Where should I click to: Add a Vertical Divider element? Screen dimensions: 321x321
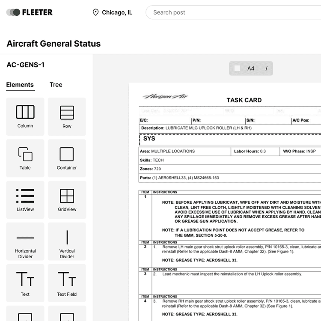click(67, 241)
